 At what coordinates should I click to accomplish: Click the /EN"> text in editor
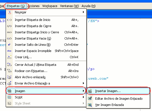coord(93,21)
